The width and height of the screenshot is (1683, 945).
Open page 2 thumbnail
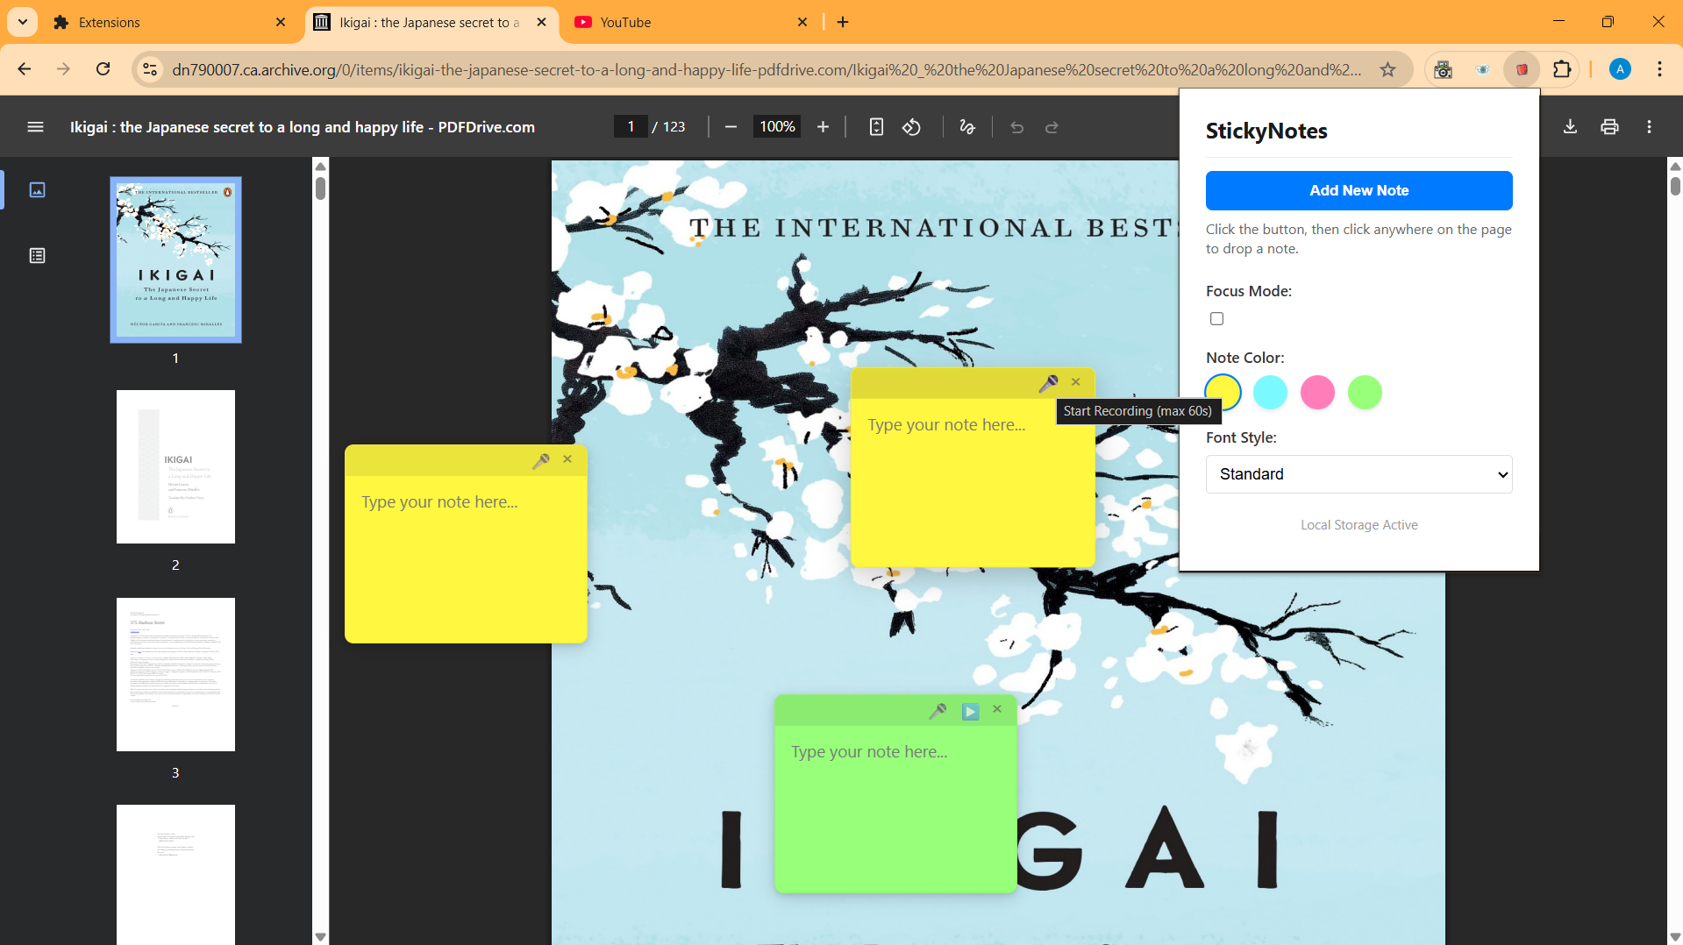[175, 466]
